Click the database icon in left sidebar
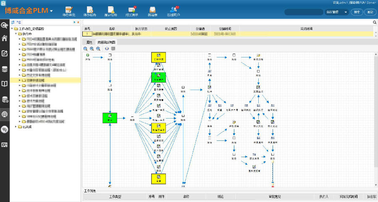The width and height of the screenshot is (378, 202). [x=5, y=69]
